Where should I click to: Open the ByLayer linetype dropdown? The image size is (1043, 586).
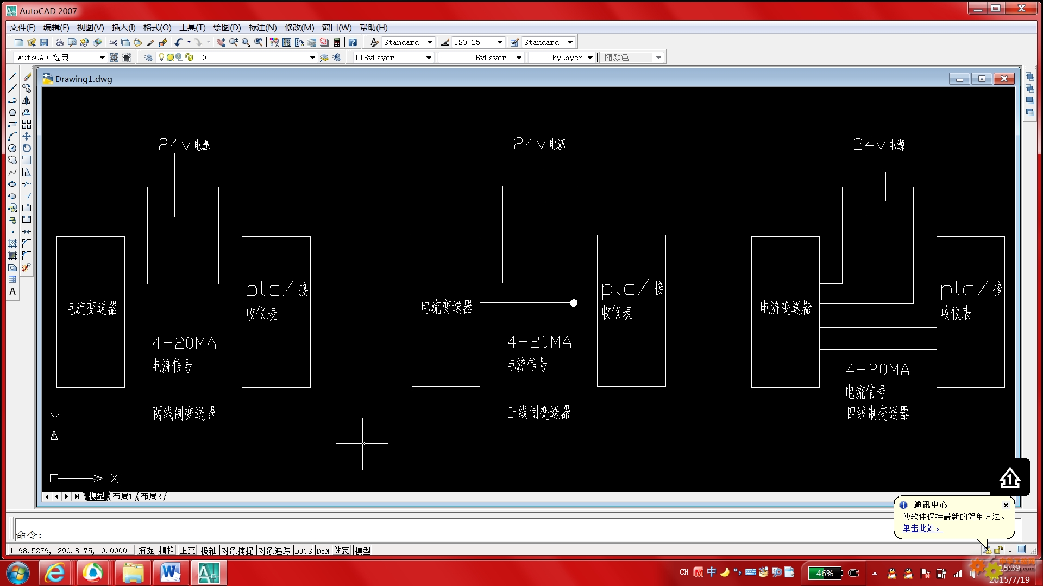click(519, 58)
